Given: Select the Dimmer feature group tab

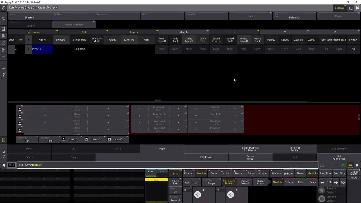Looking at the screenshot, I should coord(189,173).
